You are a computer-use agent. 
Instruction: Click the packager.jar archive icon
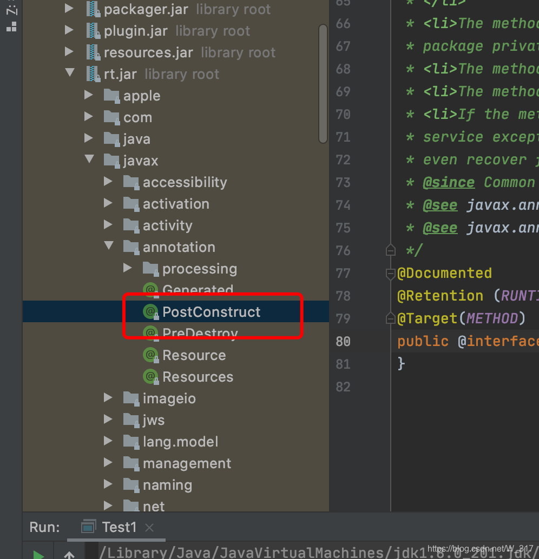[x=93, y=9]
